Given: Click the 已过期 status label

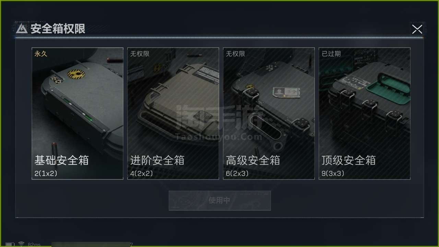Looking at the screenshot, I should pyautogui.click(x=331, y=54).
